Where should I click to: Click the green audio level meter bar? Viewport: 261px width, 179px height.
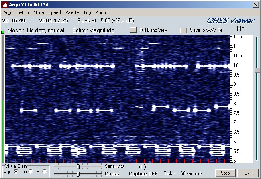3,131
